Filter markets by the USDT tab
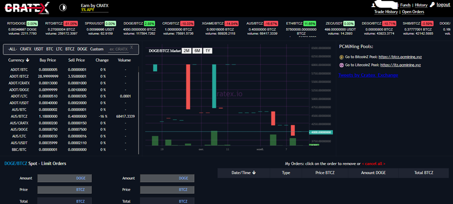Image resolution: width=453 pixels, height=204 pixels. click(x=39, y=49)
